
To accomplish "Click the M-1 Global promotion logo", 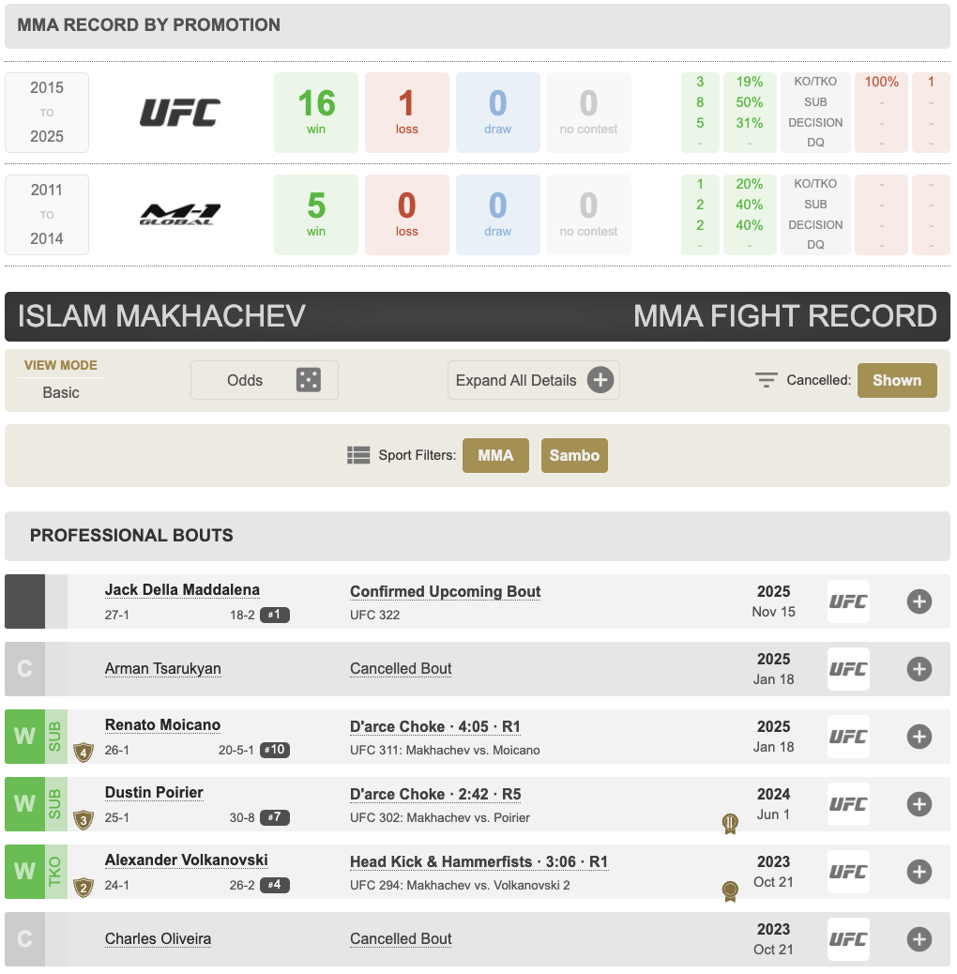I will tap(180, 214).
